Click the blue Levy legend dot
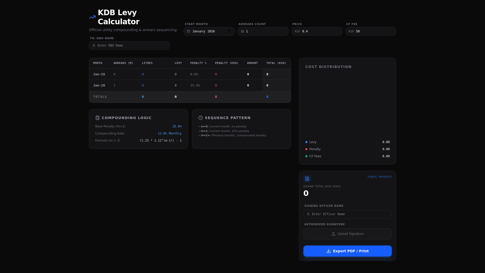The width and height of the screenshot is (485, 273). tap(306, 142)
